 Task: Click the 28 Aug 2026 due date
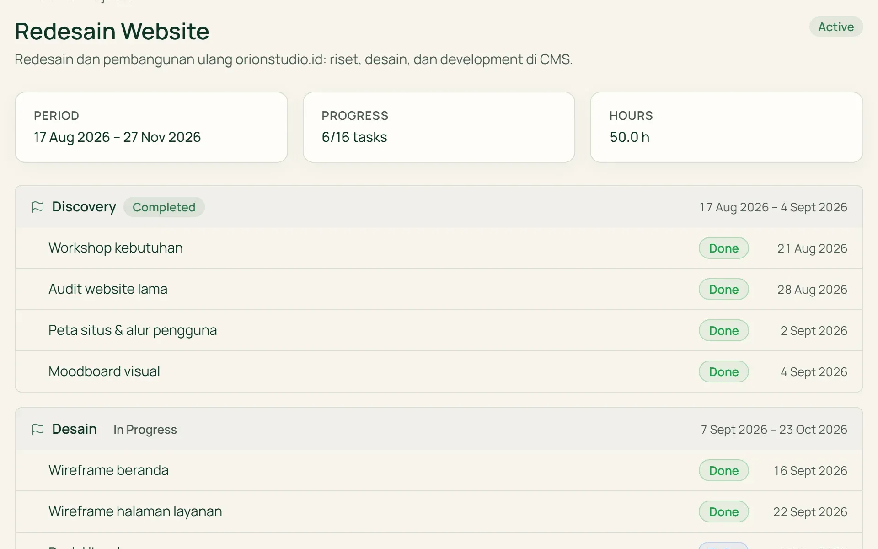tap(812, 290)
